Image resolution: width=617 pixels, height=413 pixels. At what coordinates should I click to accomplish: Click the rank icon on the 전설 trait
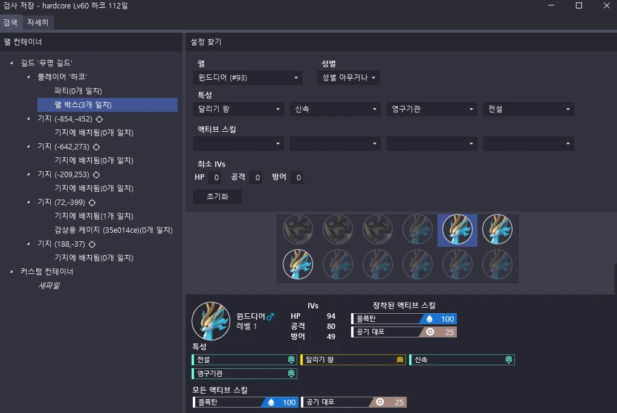tap(291, 360)
